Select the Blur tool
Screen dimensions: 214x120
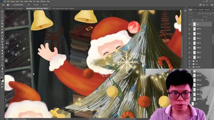pyautogui.click(x=2, y=50)
